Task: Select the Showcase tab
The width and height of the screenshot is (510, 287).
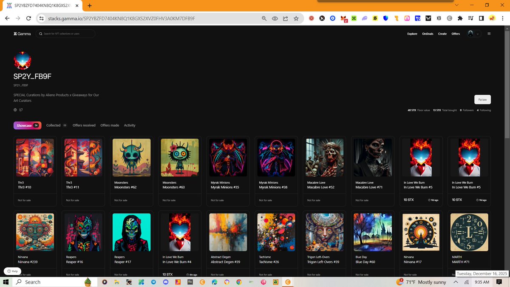Action: (x=27, y=125)
